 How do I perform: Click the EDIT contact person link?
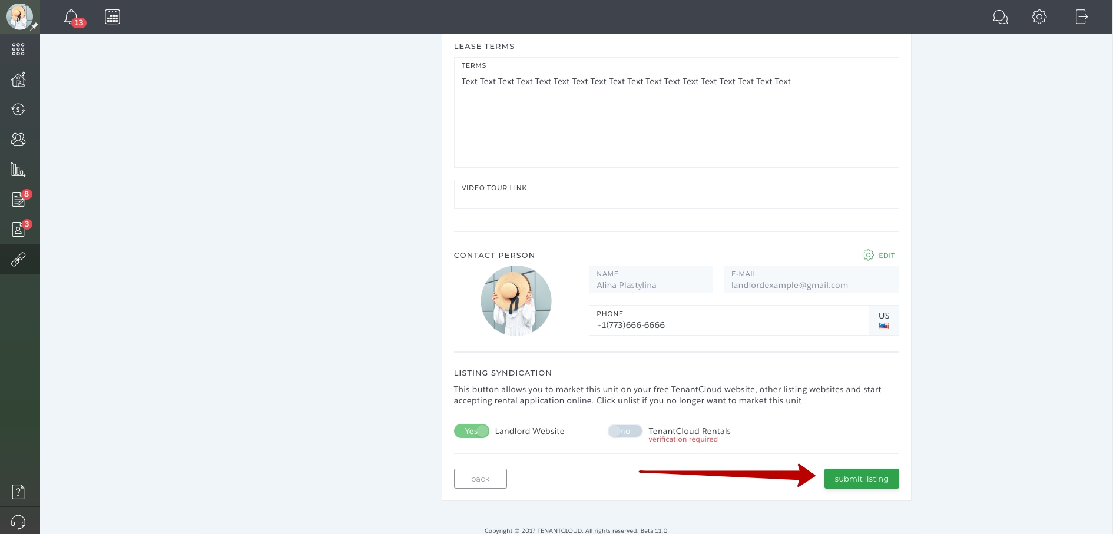(886, 256)
